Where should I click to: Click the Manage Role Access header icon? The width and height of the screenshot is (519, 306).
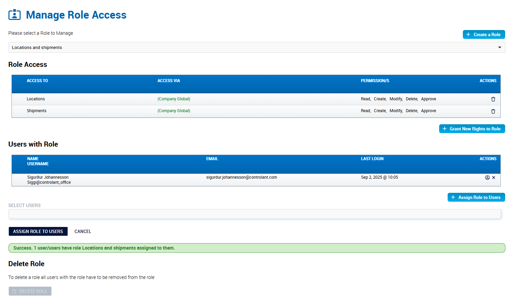click(x=15, y=15)
